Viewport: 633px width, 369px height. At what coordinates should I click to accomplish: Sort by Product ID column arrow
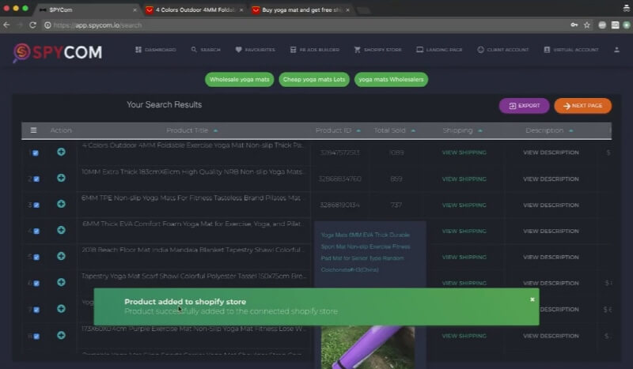pos(358,130)
